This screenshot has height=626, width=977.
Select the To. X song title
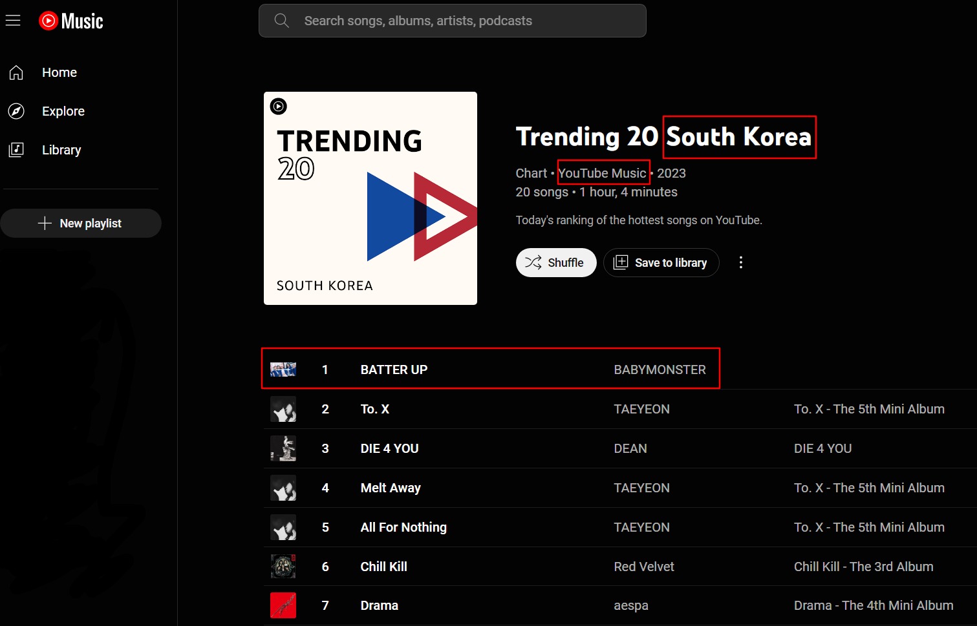point(375,409)
